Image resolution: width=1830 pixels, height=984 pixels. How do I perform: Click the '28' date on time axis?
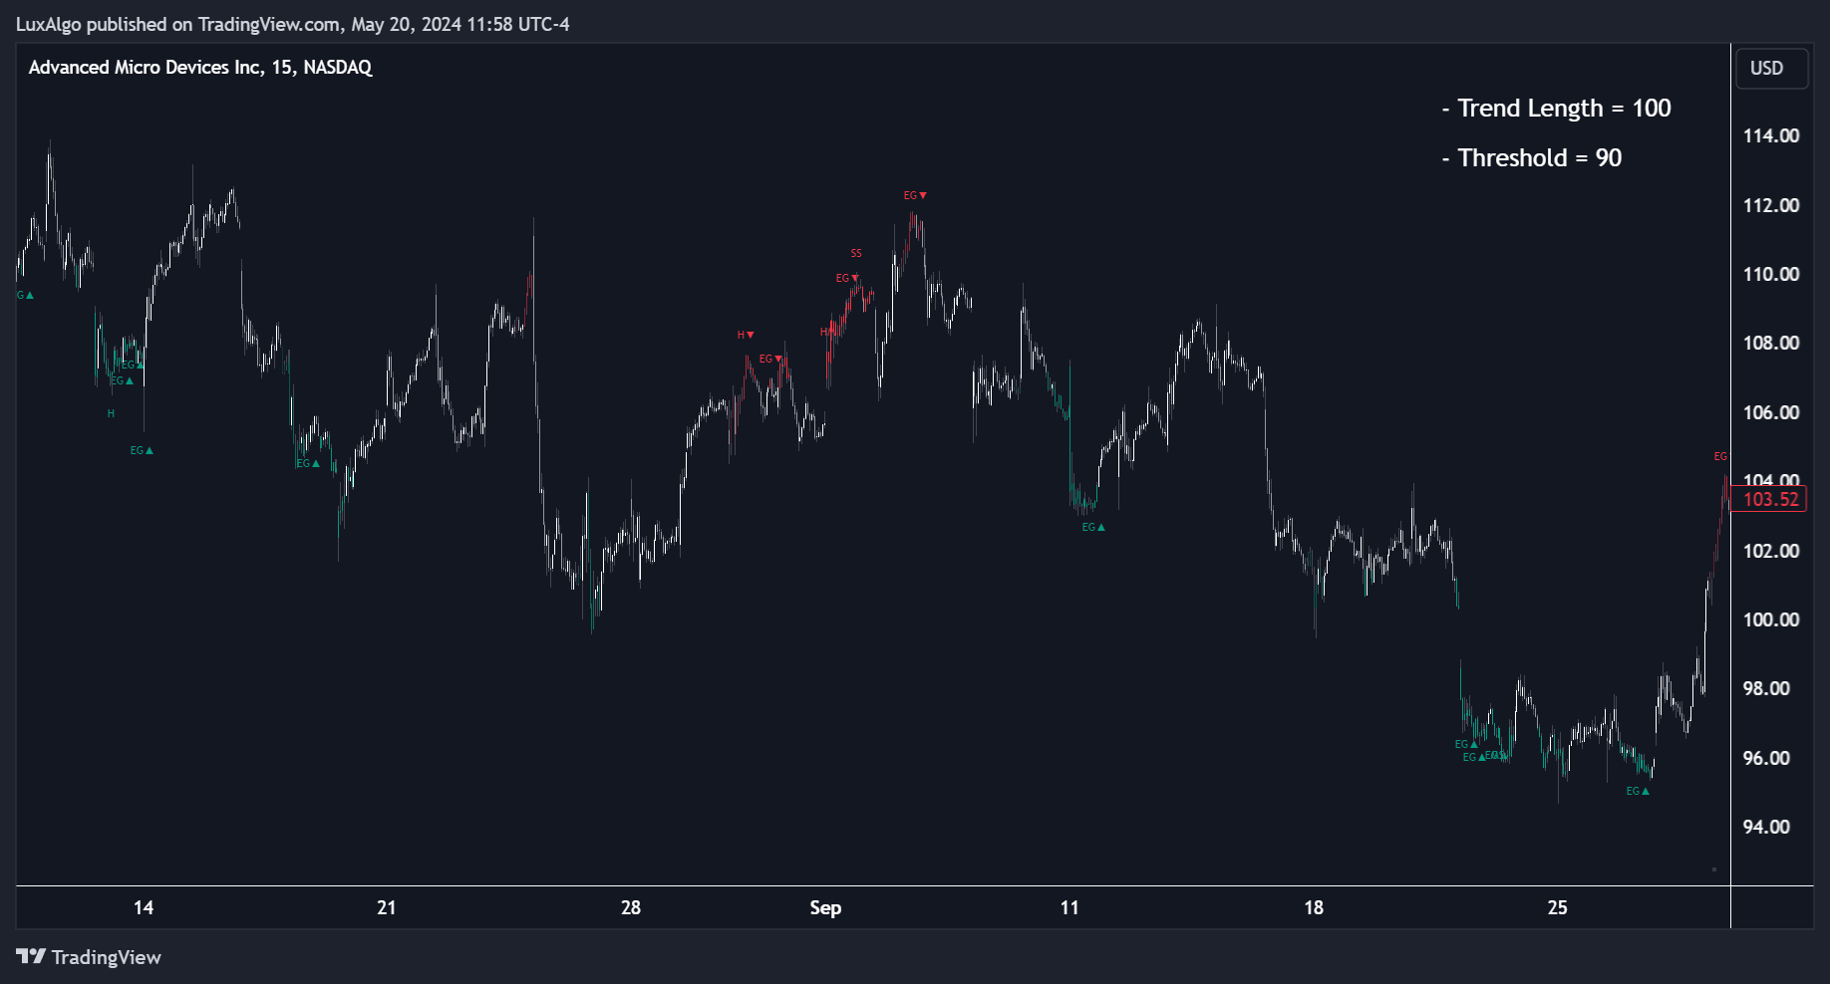(x=631, y=907)
